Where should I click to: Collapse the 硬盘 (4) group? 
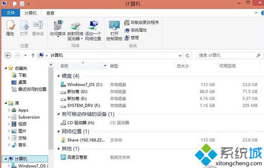click(58, 76)
